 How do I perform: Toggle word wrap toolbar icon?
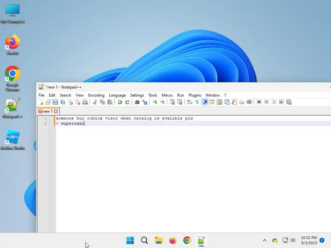(189, 102)
